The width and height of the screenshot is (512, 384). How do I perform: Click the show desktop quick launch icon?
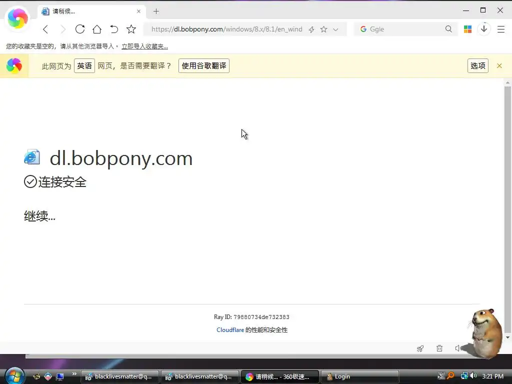click(59, 376)
